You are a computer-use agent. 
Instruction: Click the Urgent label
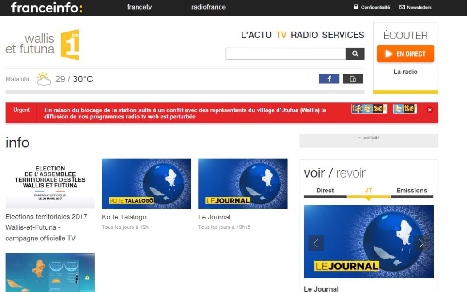coord(21,109)
